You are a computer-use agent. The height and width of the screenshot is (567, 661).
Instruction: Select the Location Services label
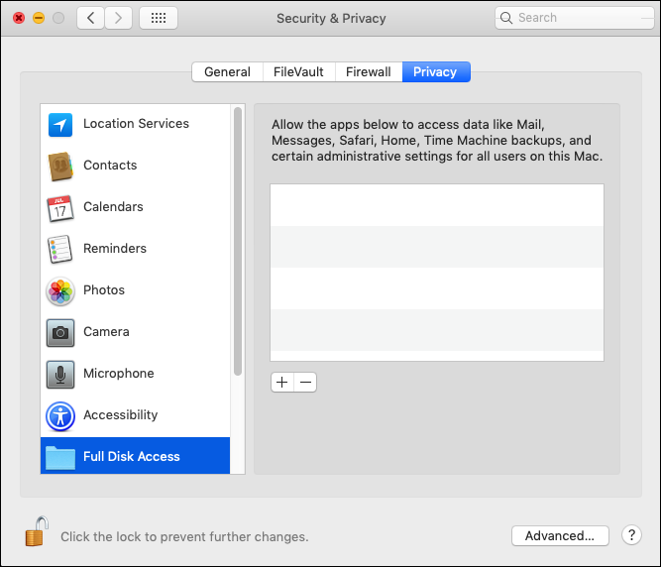[136, 124]
